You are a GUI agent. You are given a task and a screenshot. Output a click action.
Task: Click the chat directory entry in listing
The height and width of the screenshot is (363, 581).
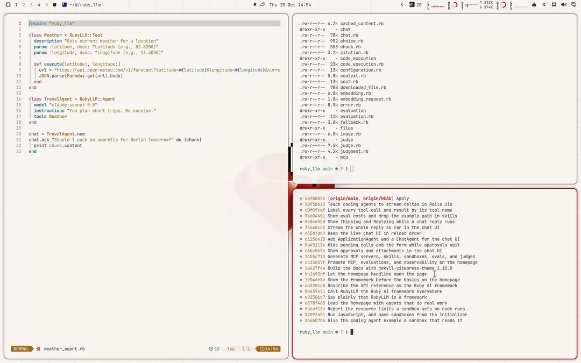(345, 29)
